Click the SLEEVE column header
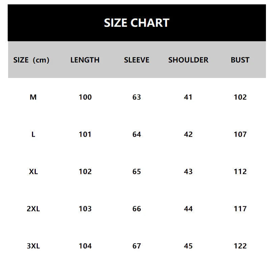The width and height of the screenshot is (270, 270). click(137, 60)
